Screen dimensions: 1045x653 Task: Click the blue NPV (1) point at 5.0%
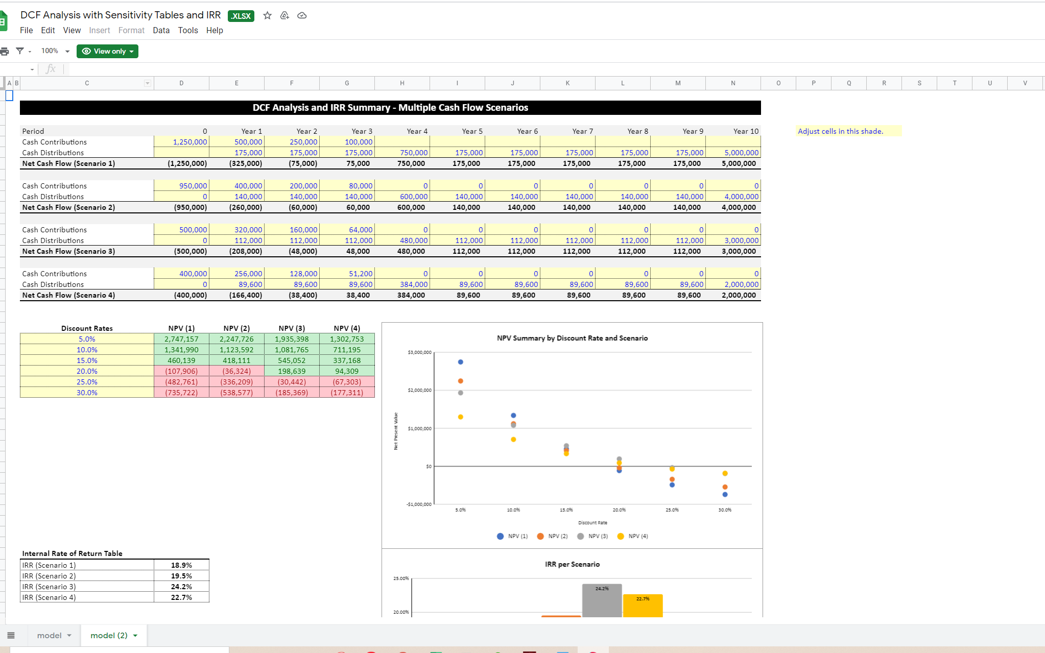tap(460, 362)
